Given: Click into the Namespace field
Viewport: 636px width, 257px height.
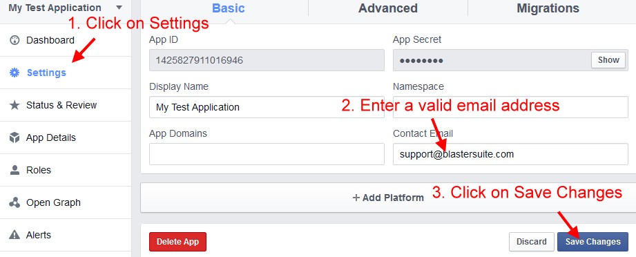Looking at the screenshot, I should (x=510, y=107).
